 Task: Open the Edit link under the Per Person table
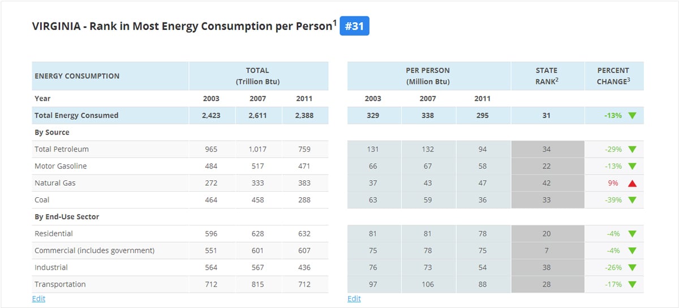point(354,298)
